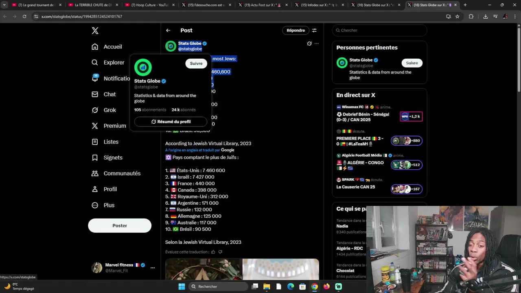
Task: Open File Explorer from taskbar
Action: point(267,286)
